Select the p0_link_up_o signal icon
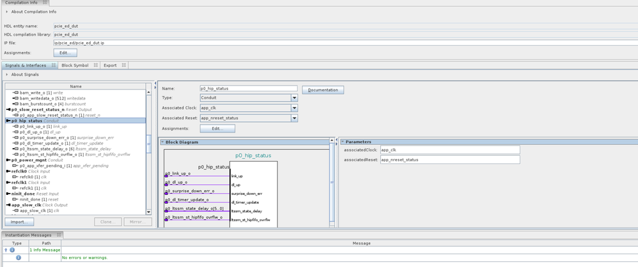The image size is (638, 267). tap(16, 126)
